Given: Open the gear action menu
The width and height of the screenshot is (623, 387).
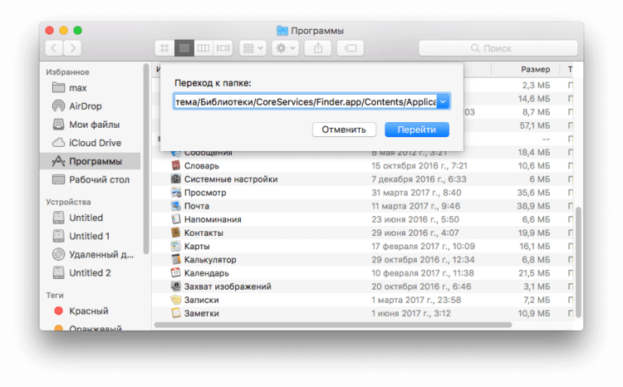Looking at the screenshot, I should (x=285, y=48).
